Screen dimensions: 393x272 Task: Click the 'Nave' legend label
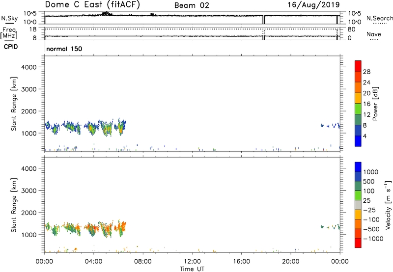click(x=374, y=34)
